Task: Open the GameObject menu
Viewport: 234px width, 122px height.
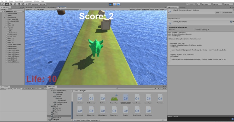Action: (19, 1)
